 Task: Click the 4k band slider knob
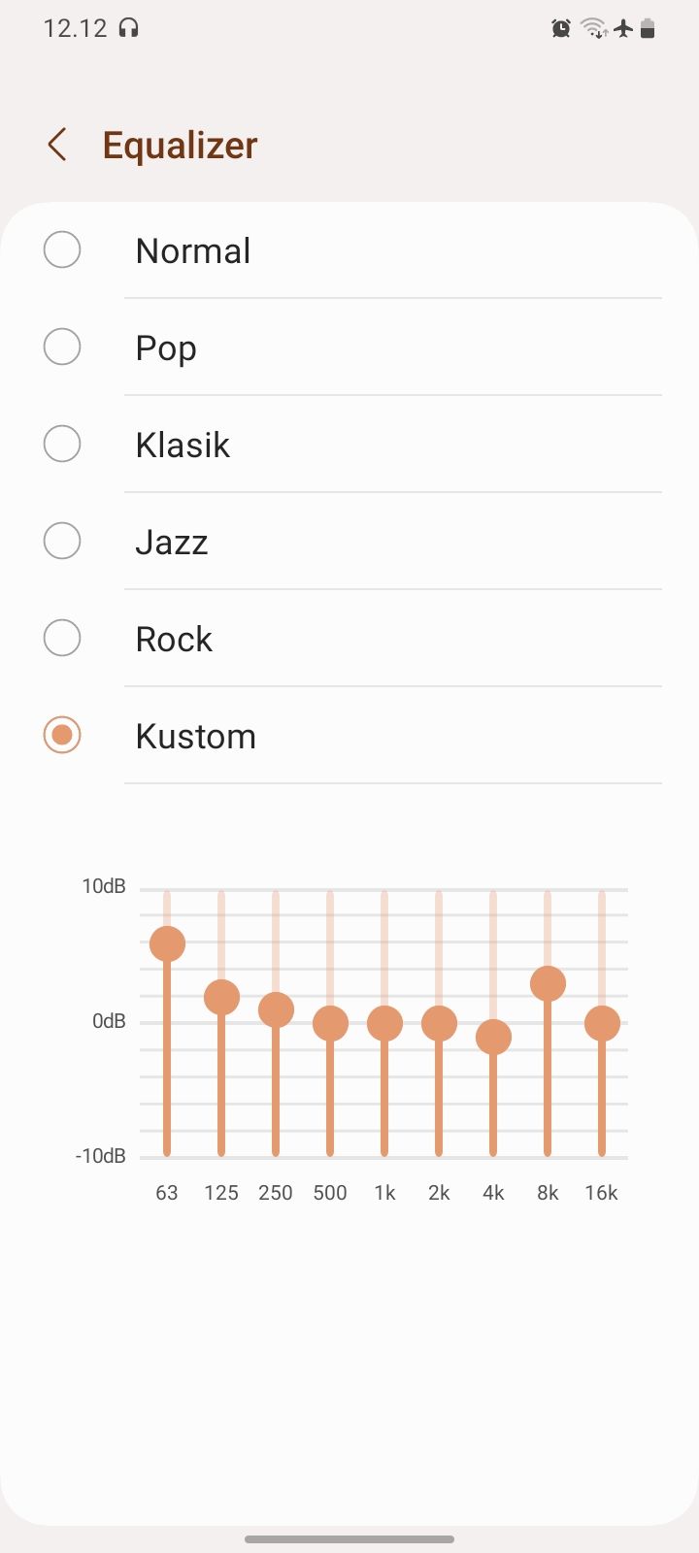pos(493,1037)
